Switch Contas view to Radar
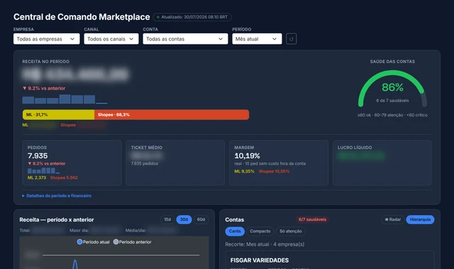The image size is (454, 269). point(392,219)
